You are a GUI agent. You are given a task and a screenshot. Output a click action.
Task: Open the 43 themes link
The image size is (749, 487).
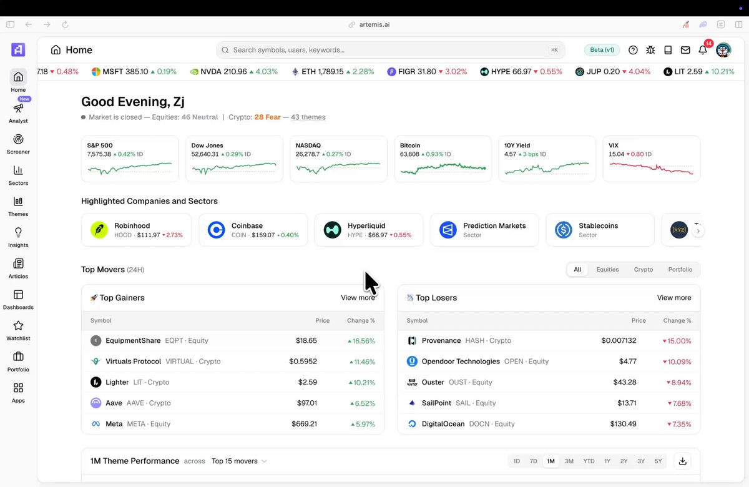[308, 117]
